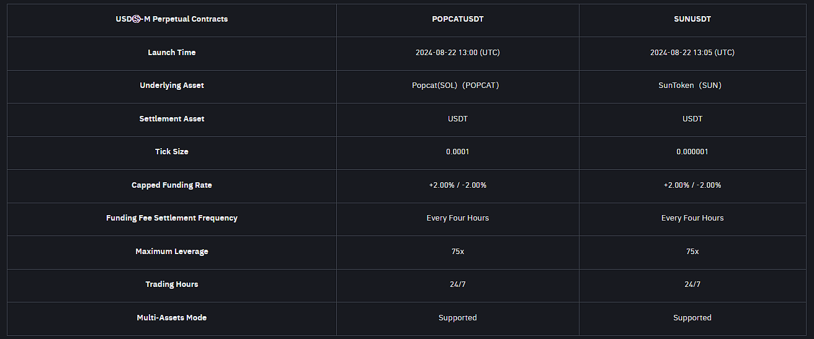Click the Multi-Assets Mode row label
This screenshot has width=814, height=339.
172,318
